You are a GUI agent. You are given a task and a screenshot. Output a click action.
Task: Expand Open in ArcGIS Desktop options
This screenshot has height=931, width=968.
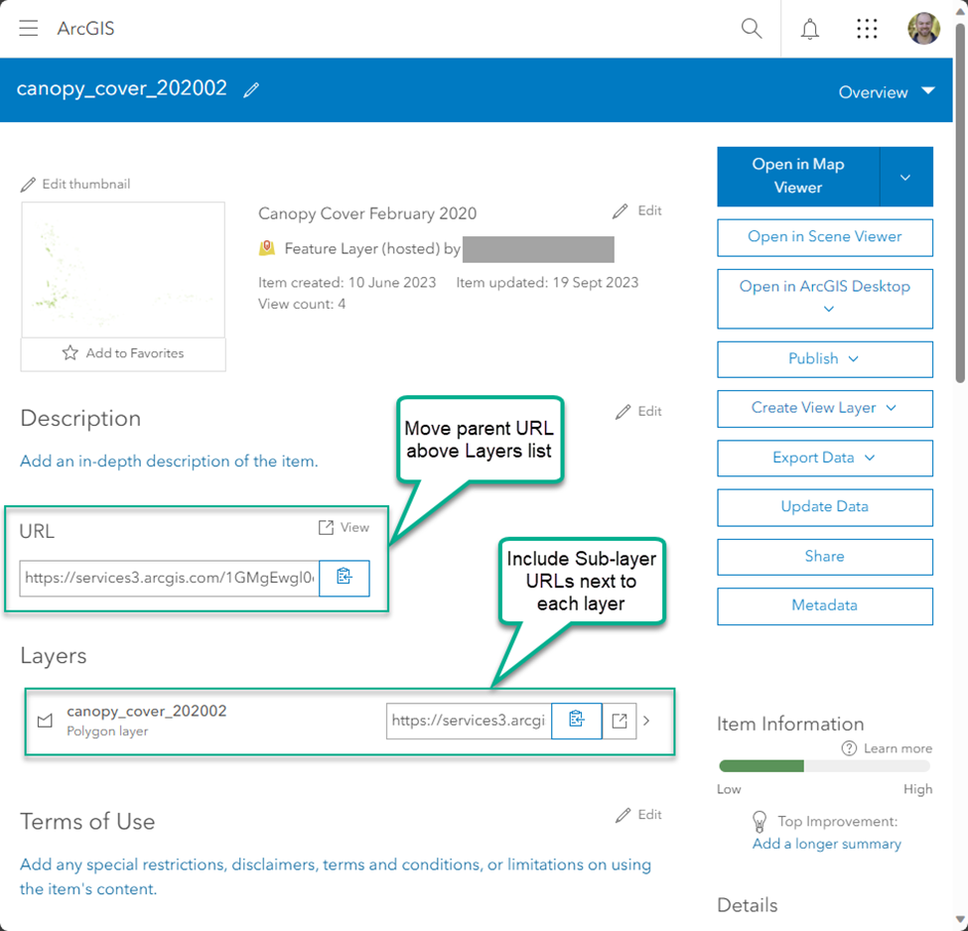tap(828, 309)
